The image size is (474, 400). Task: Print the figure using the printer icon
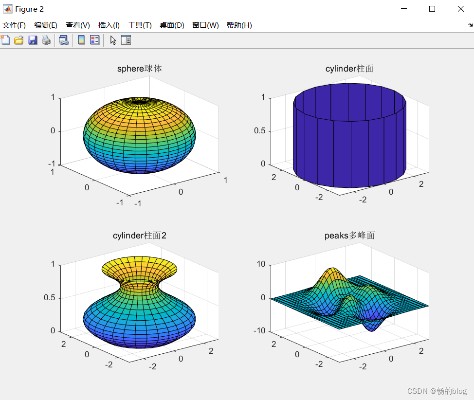[46, 40]
